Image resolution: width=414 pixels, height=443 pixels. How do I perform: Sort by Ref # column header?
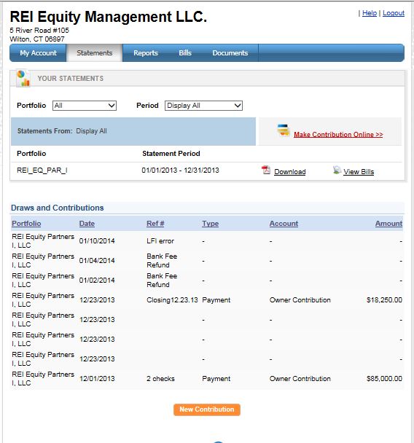tap(155, 224)
